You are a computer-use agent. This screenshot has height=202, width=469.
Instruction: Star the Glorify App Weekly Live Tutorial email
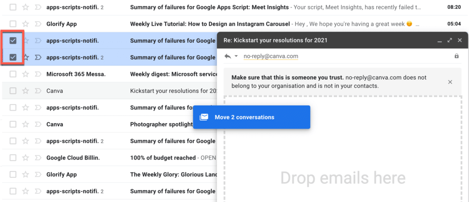[25, 24]
